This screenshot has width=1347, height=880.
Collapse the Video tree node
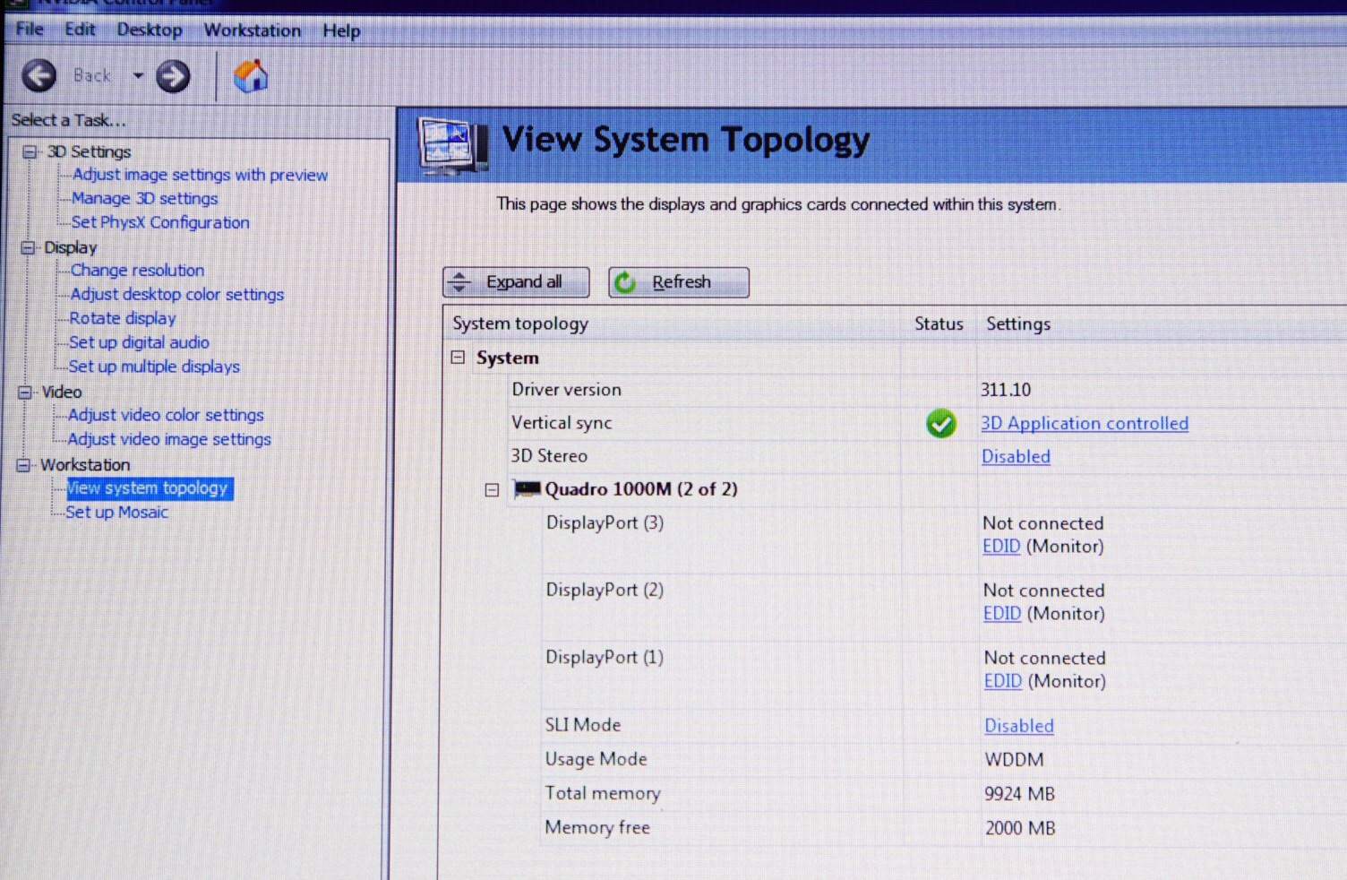pos(25,392)
